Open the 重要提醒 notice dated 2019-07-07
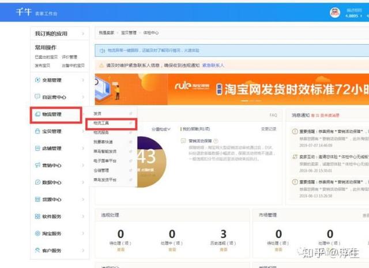The image size is (369, 268). tap(330, 139)
